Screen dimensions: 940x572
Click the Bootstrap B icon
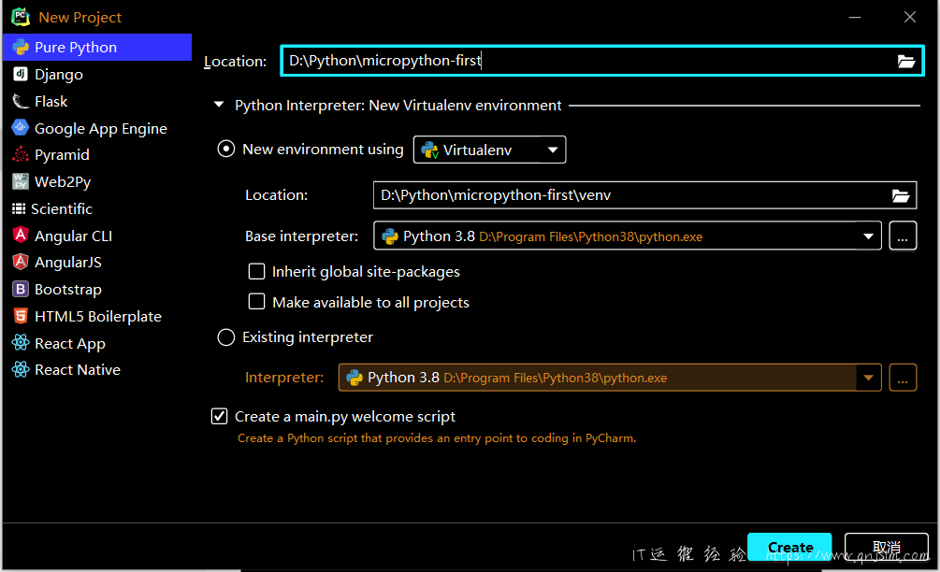(x=21, y=290)
